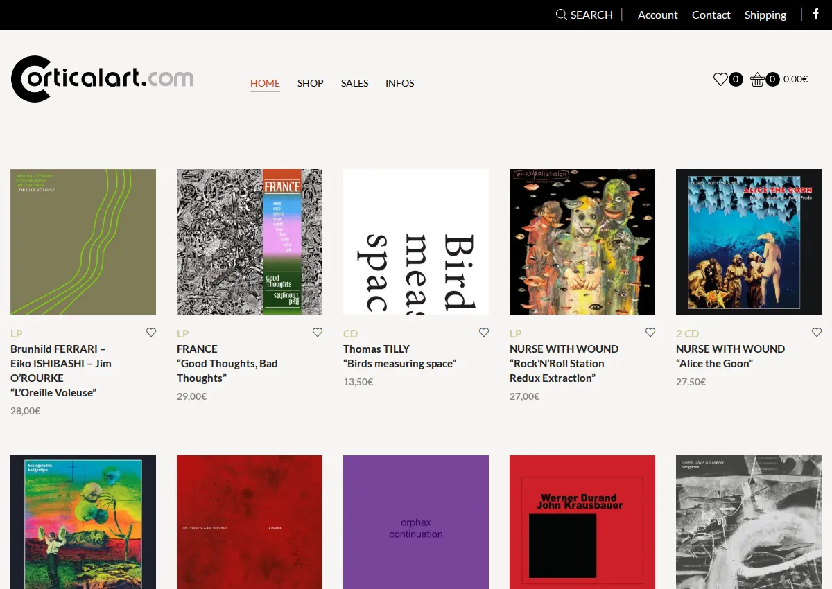832x589 pixels.
Task: Open Thomas TILLY Birds measuring space title
Action: pos(399,356)
